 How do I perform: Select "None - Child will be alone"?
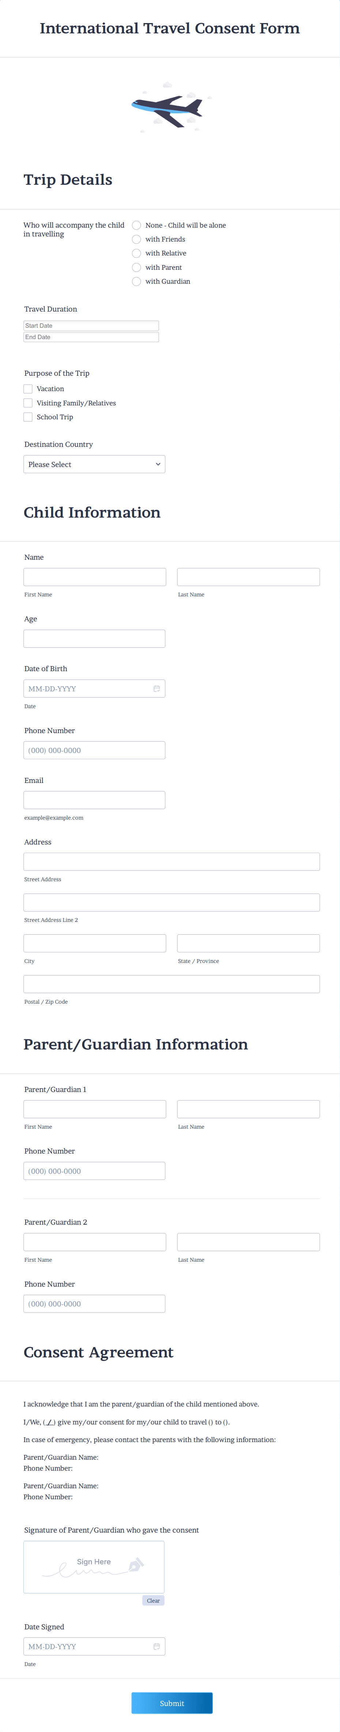(x=136, y=225)
